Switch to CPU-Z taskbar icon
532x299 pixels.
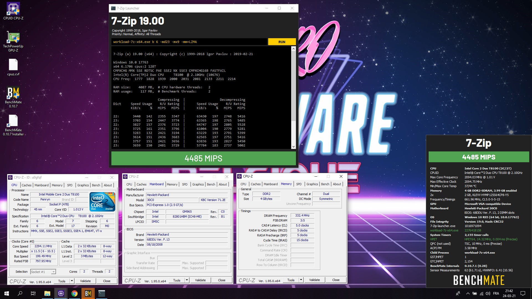coord(61,293)
